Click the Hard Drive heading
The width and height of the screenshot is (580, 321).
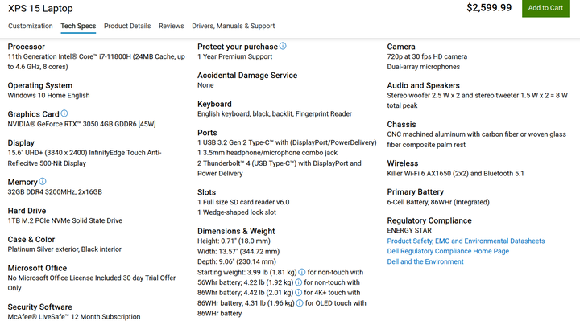(27, 211)
